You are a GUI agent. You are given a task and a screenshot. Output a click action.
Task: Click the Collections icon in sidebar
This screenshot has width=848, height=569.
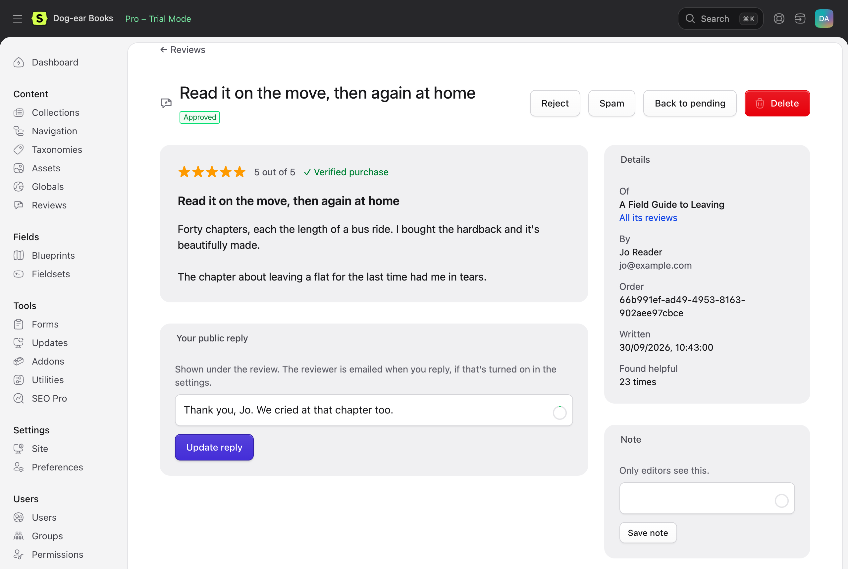point(19,112)
